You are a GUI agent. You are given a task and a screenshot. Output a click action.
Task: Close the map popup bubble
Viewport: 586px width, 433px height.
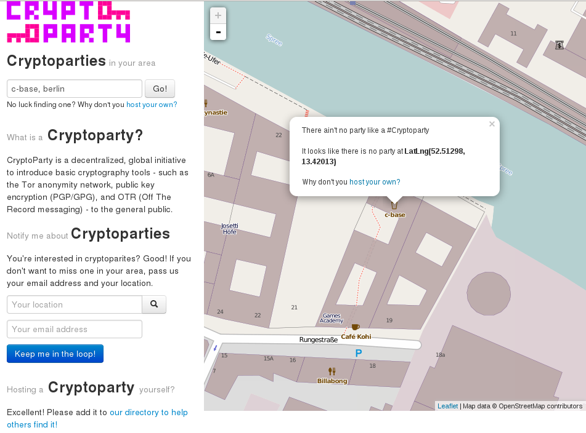coord(492,124)
